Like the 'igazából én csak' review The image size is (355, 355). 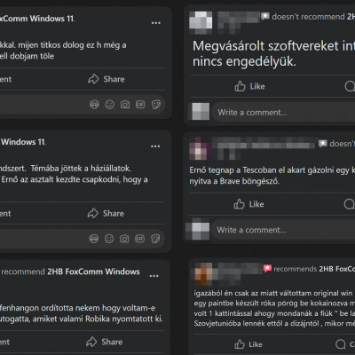click(x=248, y=344)
